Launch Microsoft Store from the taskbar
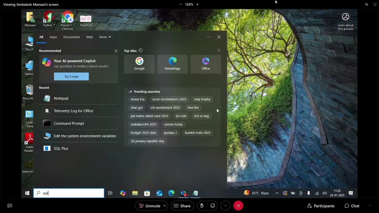This screenshot has width=379, height=213. (x=147, y=193)
